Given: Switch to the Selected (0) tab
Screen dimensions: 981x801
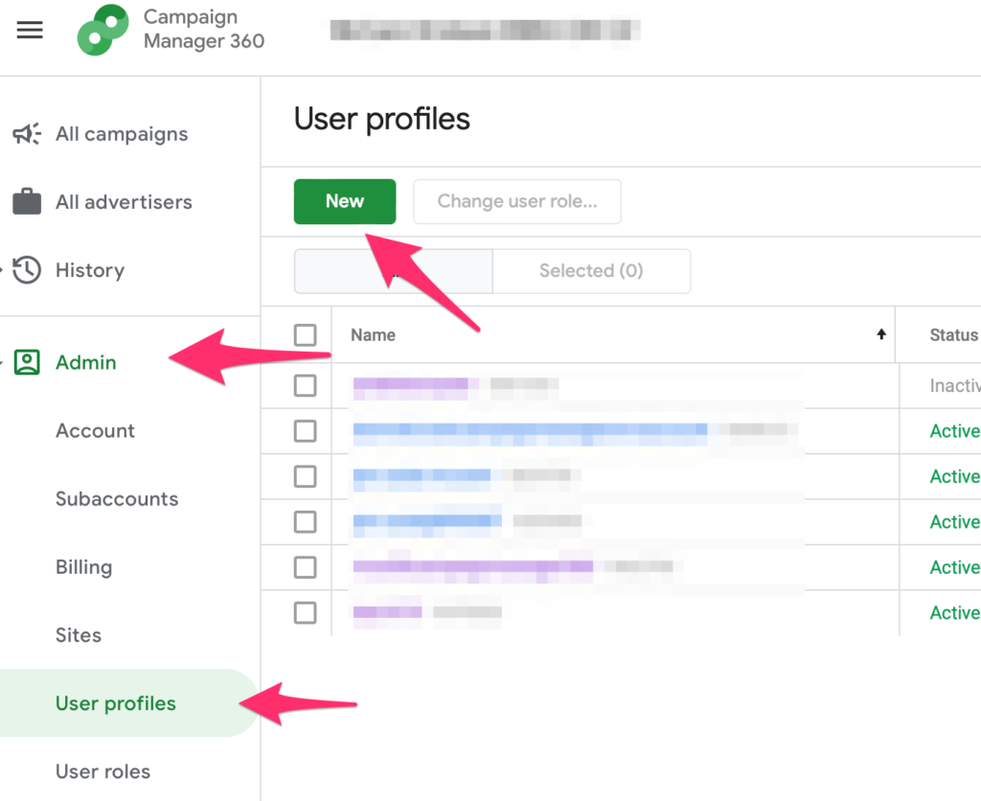Looking at the screenshot, I should point(591,270).
